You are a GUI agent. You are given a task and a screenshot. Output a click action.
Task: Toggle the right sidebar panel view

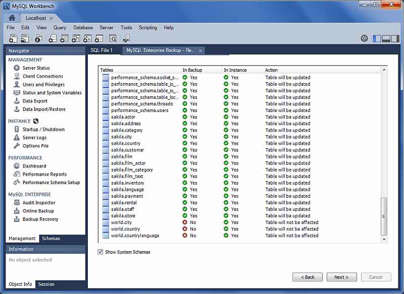[395, 39]
